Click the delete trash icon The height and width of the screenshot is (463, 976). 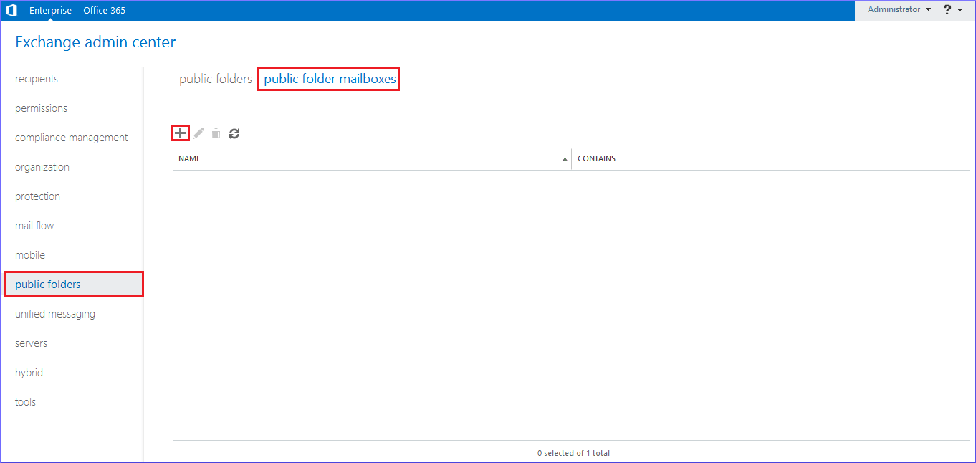click(216, 133)
